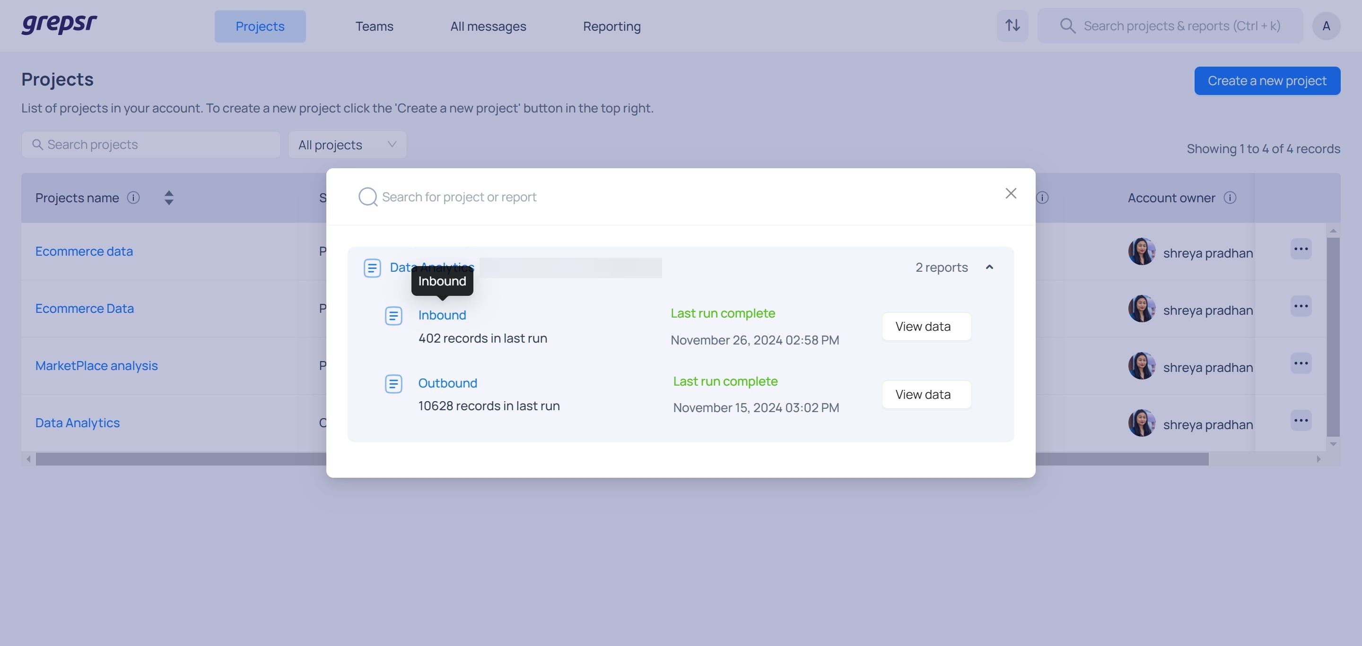View data for the Outbound report
This screenshot has height=646, width=1362.
click(x=926, y=395)
